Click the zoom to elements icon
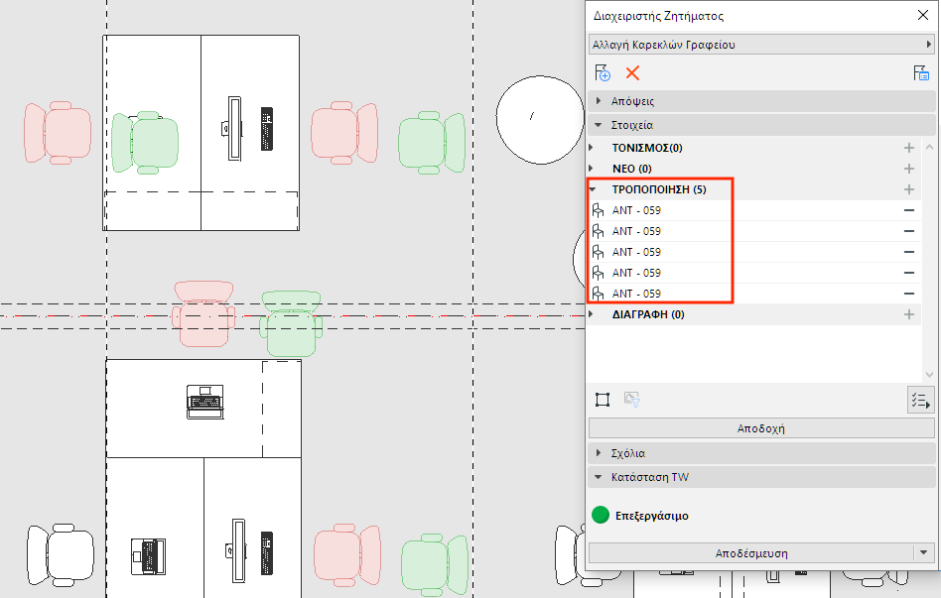The width and height of the screenshot is (941, 598). click(x=603, y=400)
